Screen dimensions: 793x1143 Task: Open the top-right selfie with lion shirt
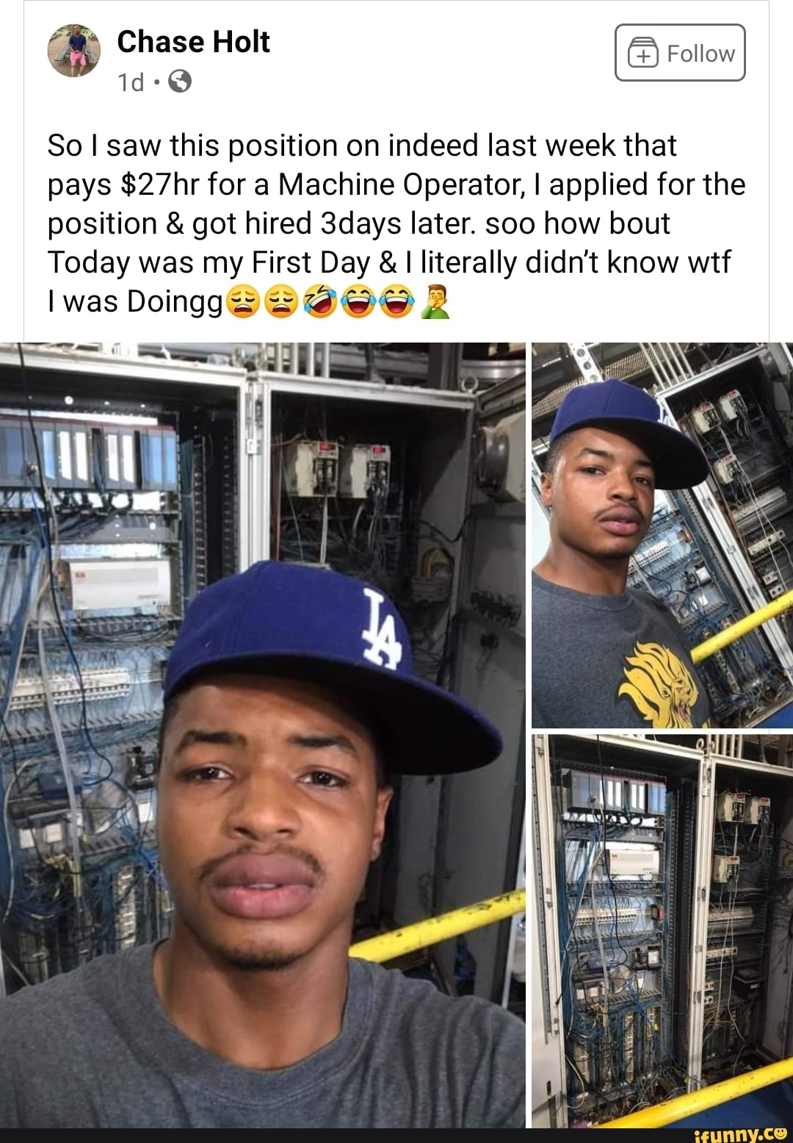662,535
